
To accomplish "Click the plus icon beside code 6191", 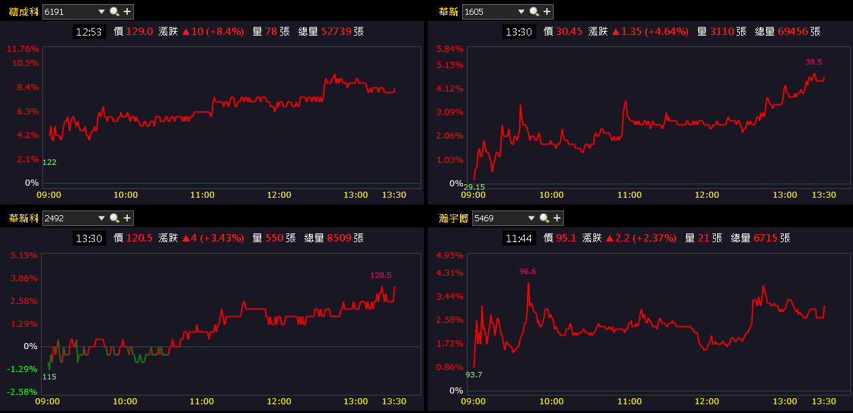I will click(127, 11).
